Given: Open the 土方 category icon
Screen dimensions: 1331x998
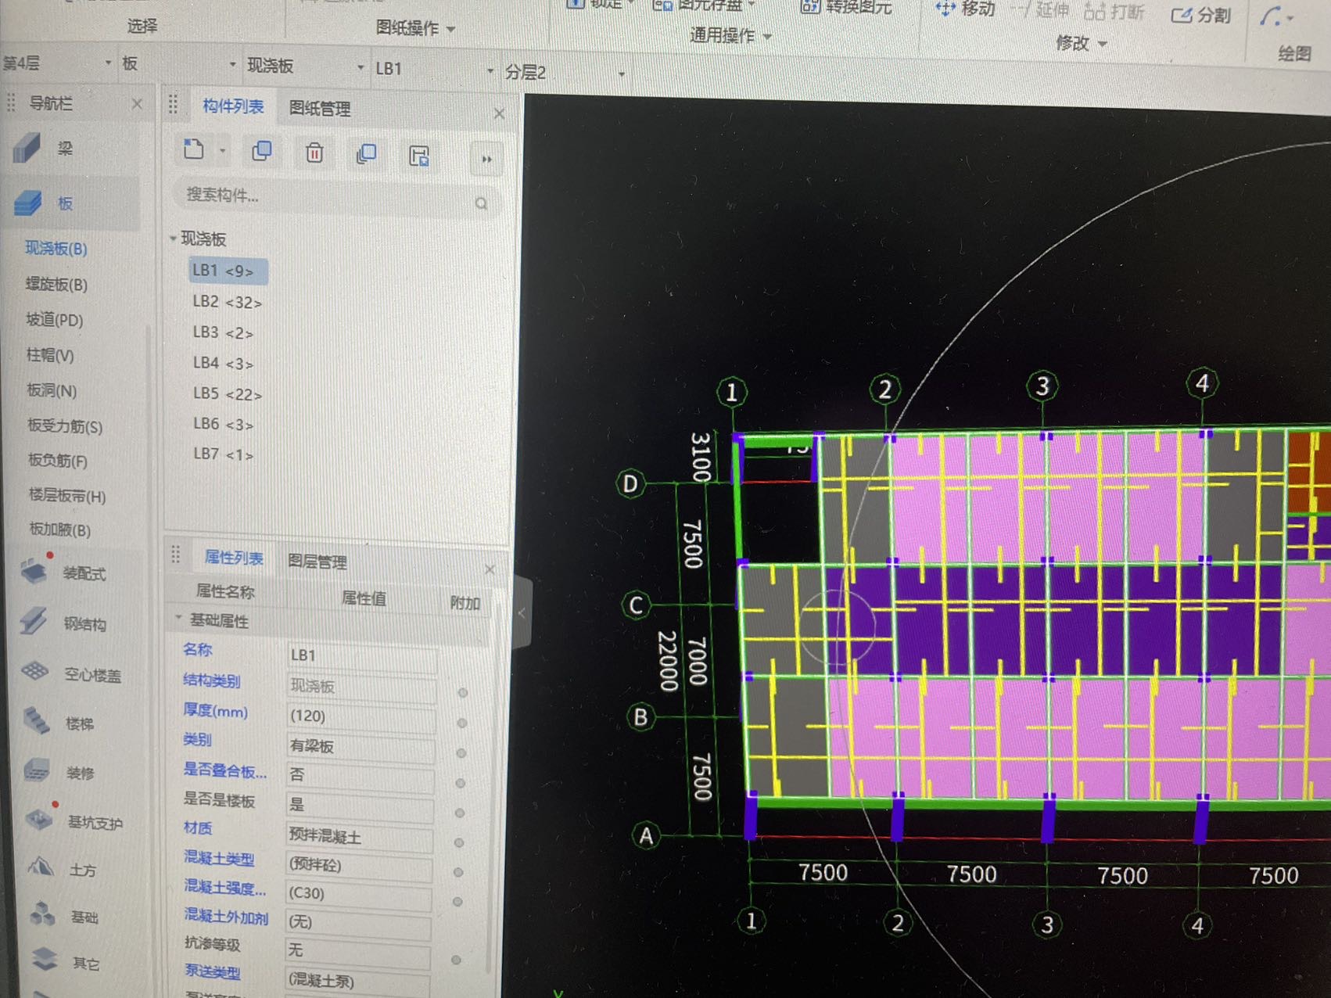Looking at the screenshot, I should [x=41, y=867].
